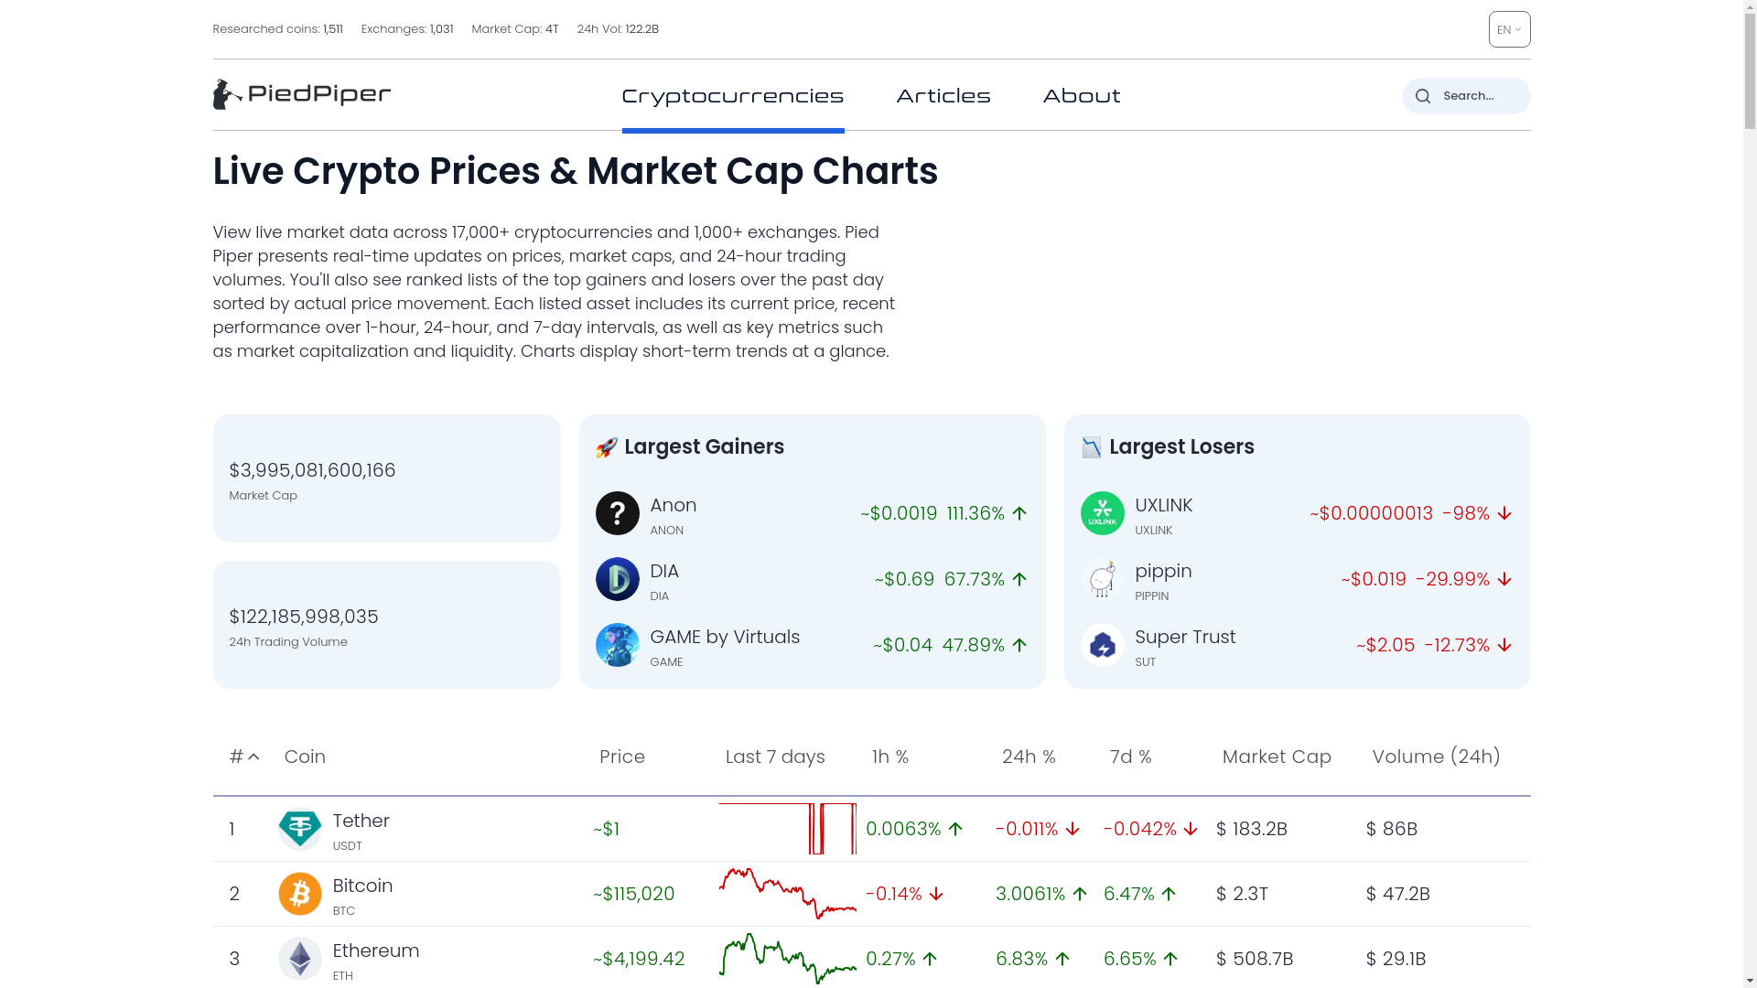
Task: Click the DIA coin icon
Action: pos(618,579)
